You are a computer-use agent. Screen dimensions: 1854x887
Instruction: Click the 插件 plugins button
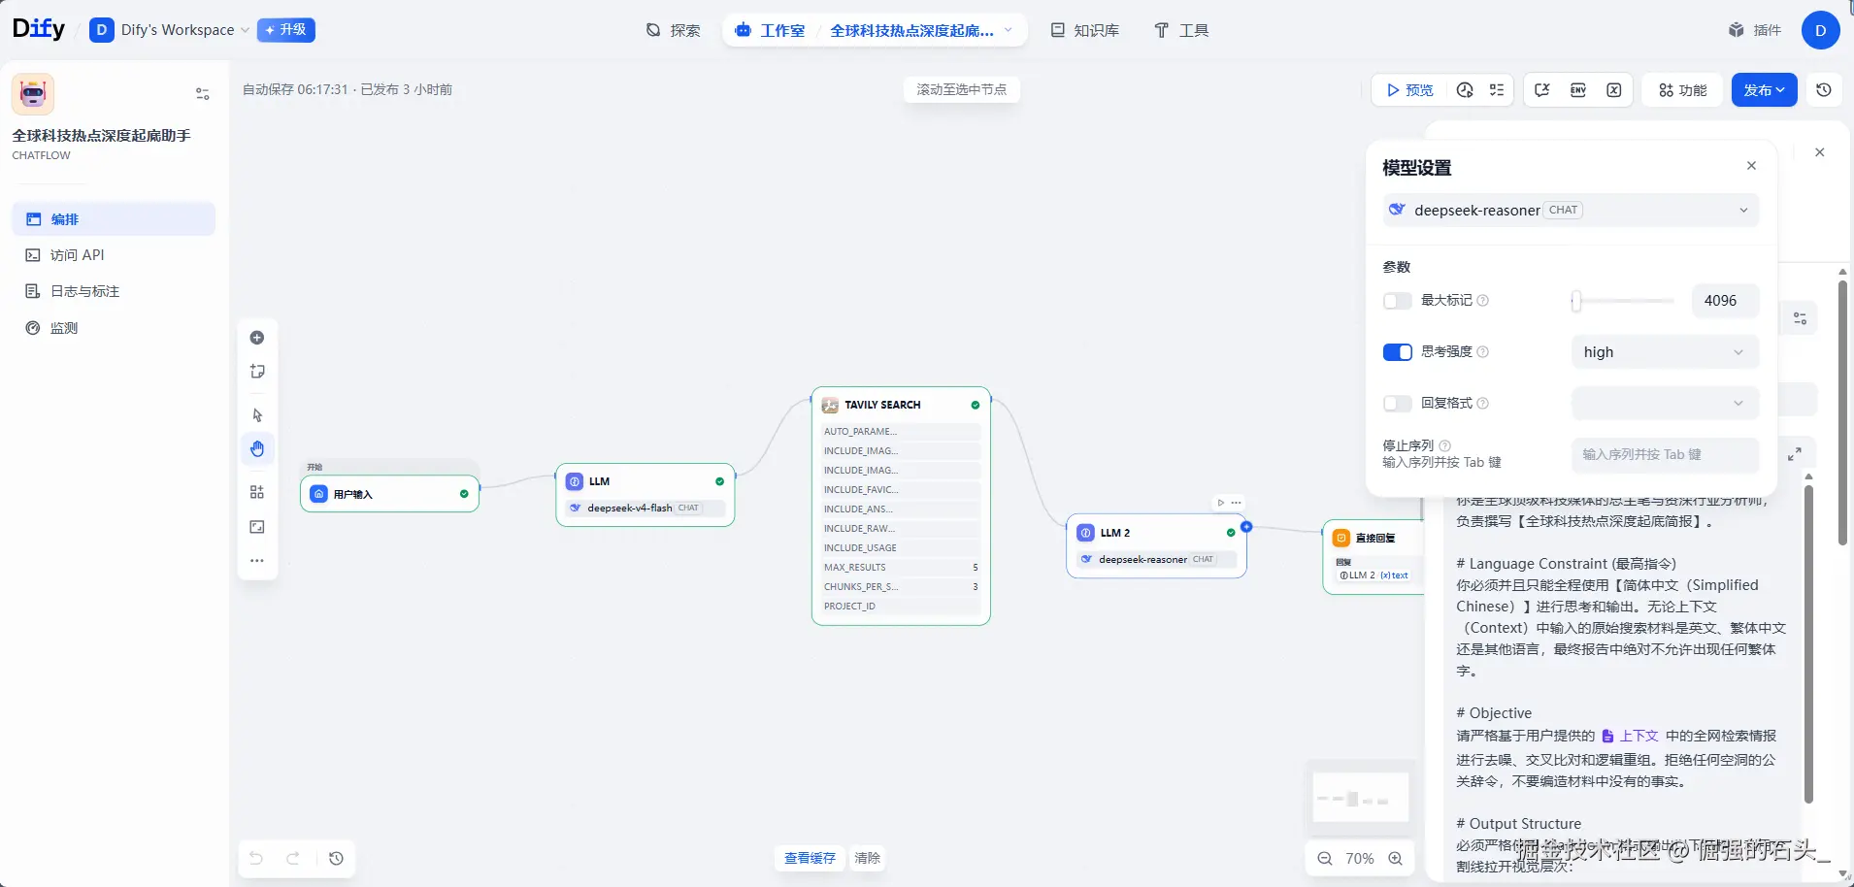click(x=1755, y=30)
